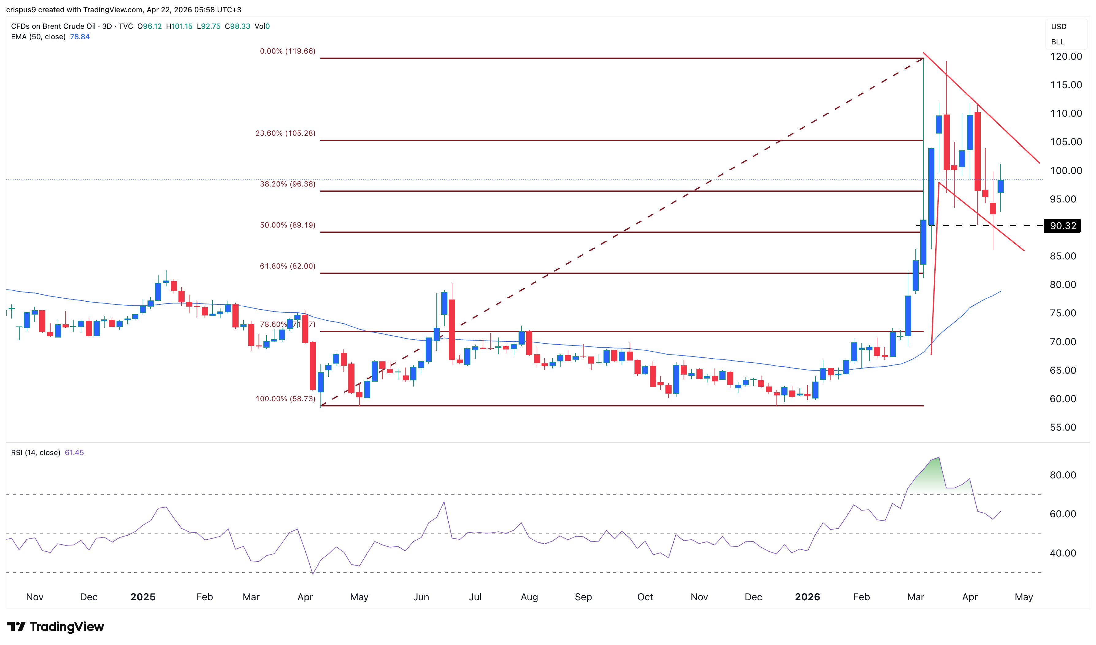The width and height of the screenshot is (1096, 645).
Task: Click the Vol indicator value
Action: point(263,26)
